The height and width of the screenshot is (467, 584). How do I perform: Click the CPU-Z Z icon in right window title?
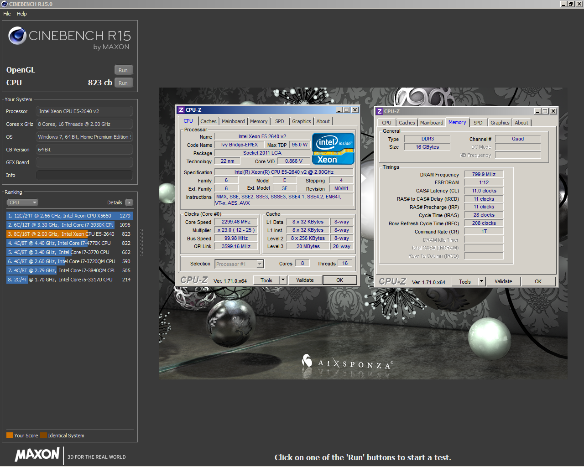[379, 111]
